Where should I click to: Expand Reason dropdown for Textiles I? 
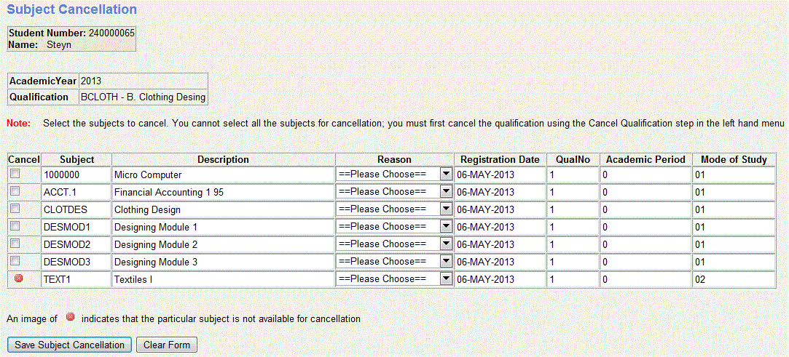point(394,279)
